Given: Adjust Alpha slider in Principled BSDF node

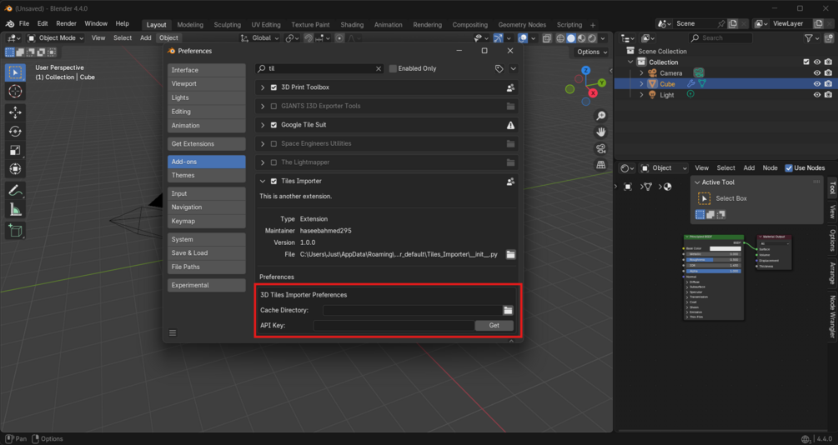Looking at the screenshot, I should coord(714,271).
